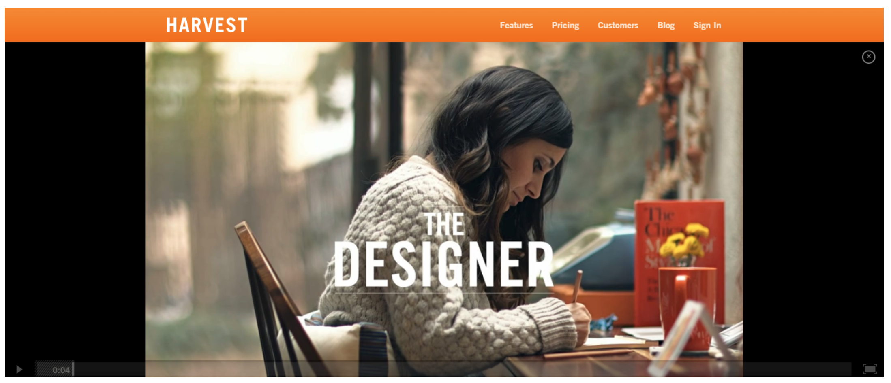Click the orange header bar beside the logo
The height and width of the screenshot is (383, 891).
coord(365,25)
